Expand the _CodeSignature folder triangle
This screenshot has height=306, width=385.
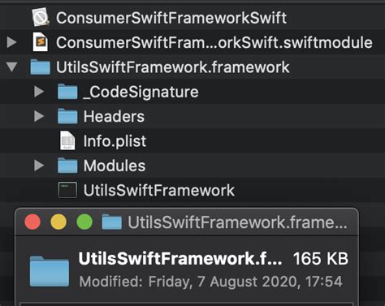coord(39,92)
